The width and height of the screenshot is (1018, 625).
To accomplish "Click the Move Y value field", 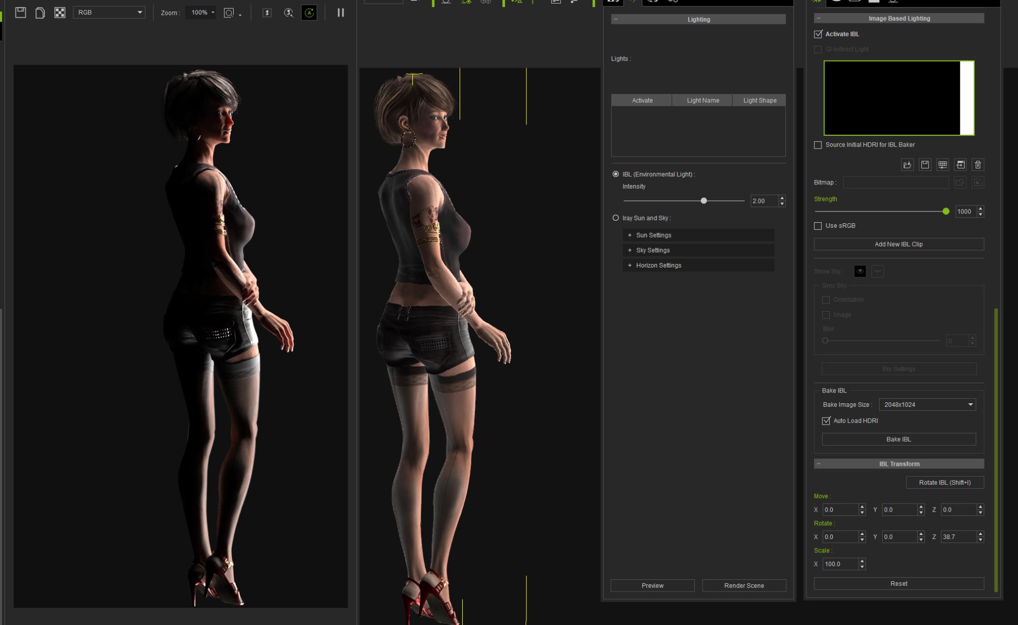I will point(899,510).
